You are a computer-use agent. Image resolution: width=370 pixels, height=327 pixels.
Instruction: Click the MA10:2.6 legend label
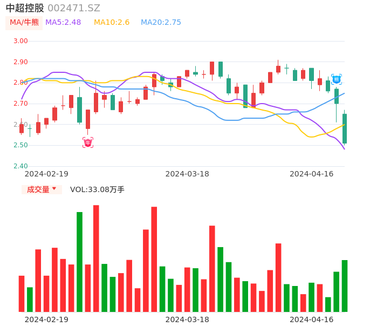click(x=112, y=23)
